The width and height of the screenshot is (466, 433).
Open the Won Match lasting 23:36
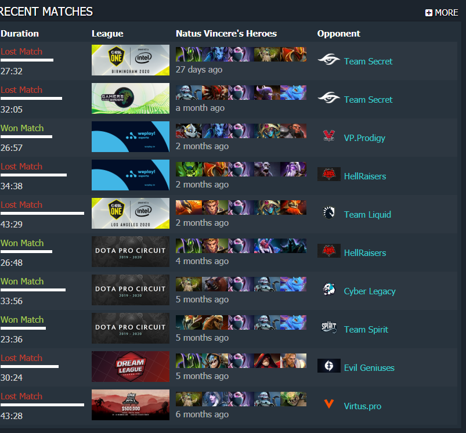[22, 320]
